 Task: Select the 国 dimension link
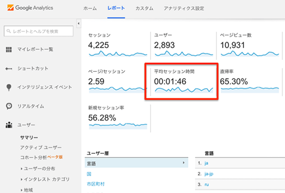[89, 173]
